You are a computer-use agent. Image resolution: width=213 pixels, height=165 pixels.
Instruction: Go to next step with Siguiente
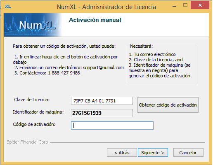point(153,152)
